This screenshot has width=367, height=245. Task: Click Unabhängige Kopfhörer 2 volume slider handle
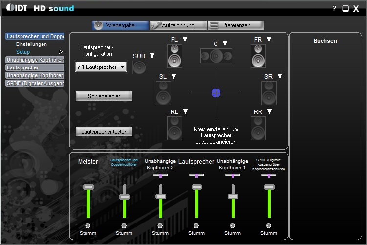[161, 196]
